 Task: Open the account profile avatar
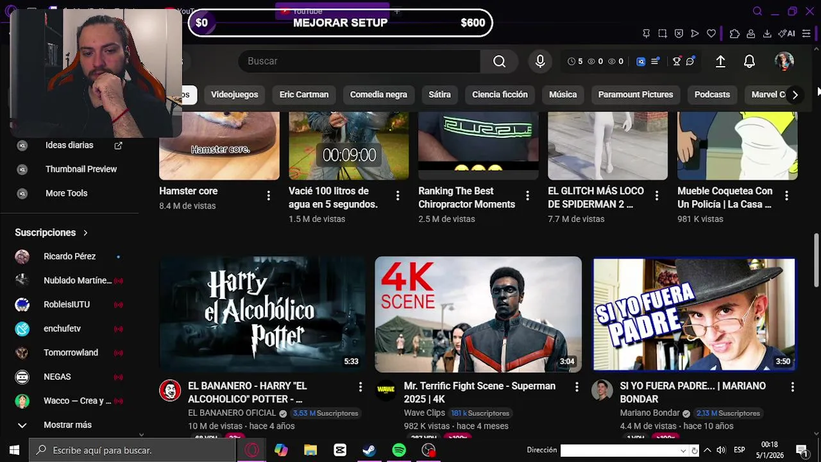pos(784,61)
